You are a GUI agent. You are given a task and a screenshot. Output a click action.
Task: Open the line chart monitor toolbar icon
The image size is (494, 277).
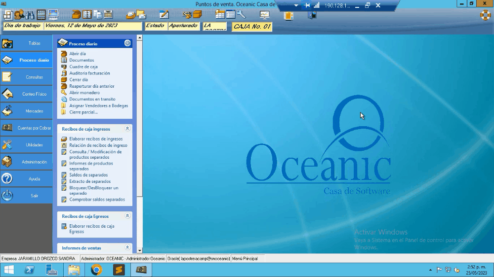coord(265,15)
